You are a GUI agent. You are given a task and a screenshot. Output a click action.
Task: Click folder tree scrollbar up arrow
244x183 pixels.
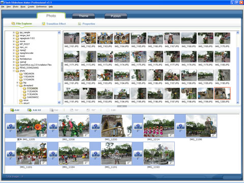click(x=59, y=33)
